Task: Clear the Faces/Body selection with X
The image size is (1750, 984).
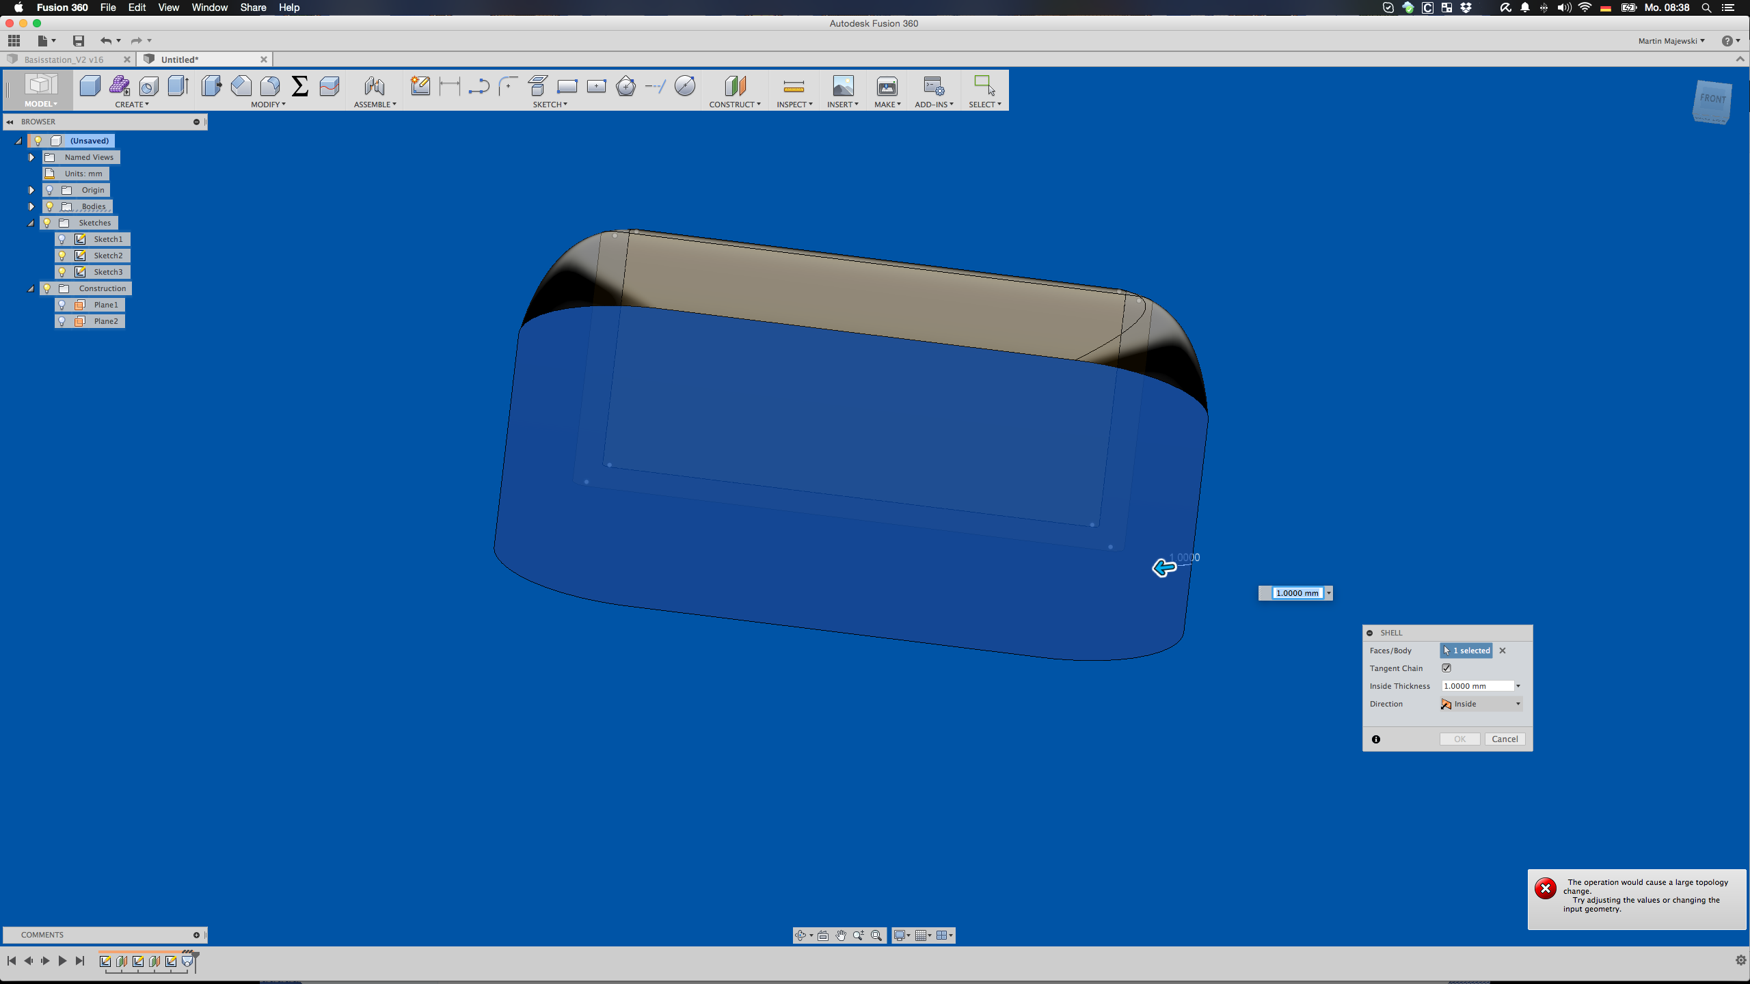Action: coord(1503,651)
